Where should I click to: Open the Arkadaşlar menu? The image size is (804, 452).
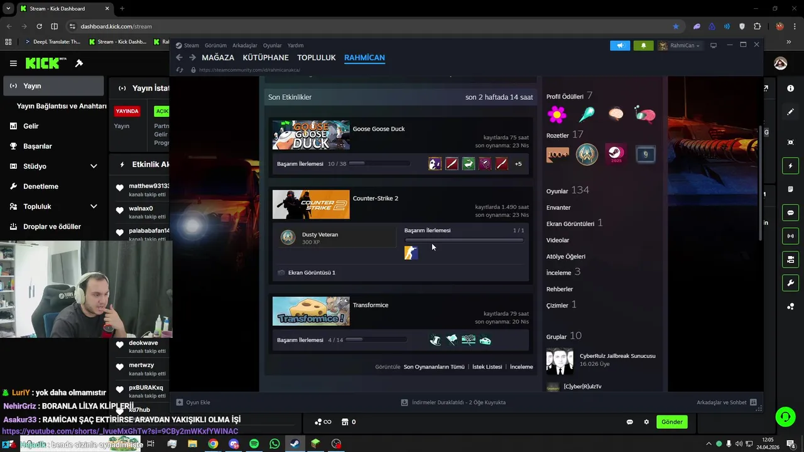point(245,45)
